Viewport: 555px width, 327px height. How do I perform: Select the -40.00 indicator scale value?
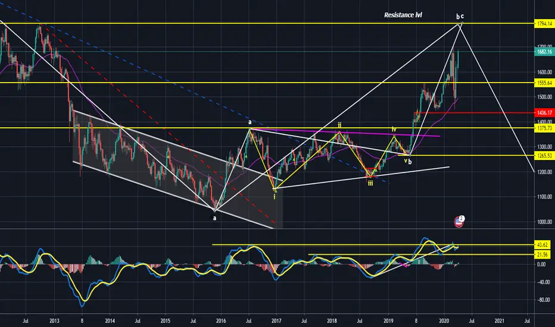point(543,282)
